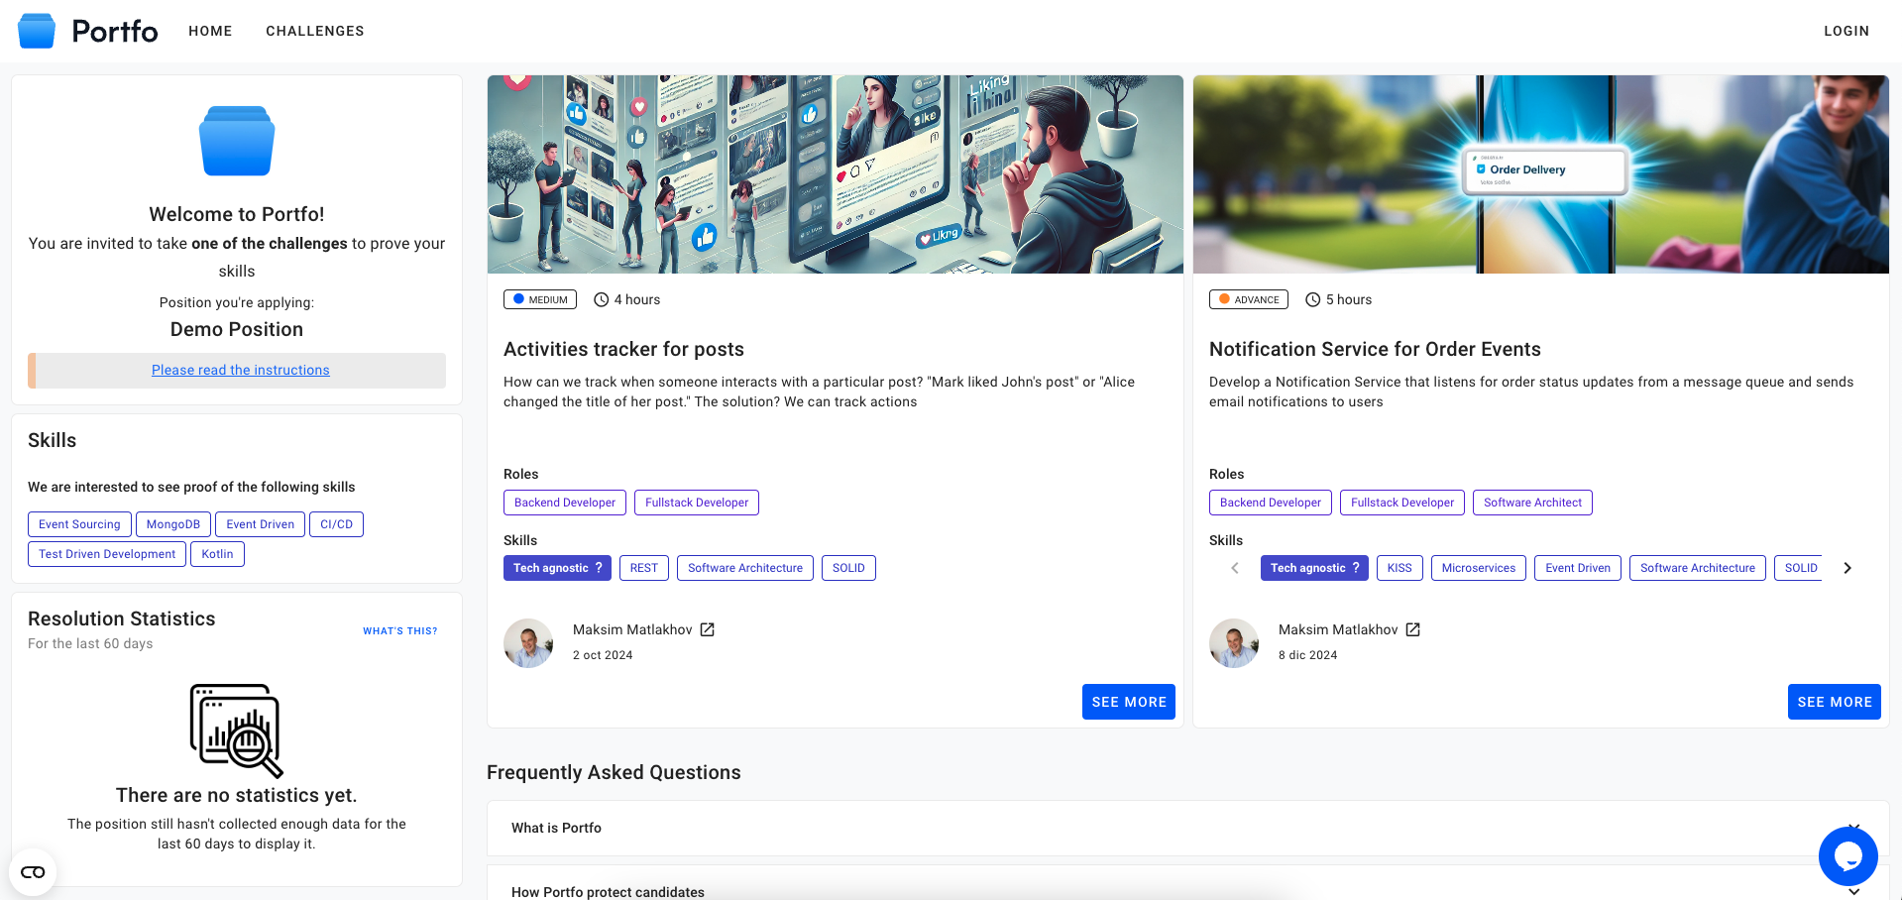Select the Kotlin skill chip

[217, 554]
